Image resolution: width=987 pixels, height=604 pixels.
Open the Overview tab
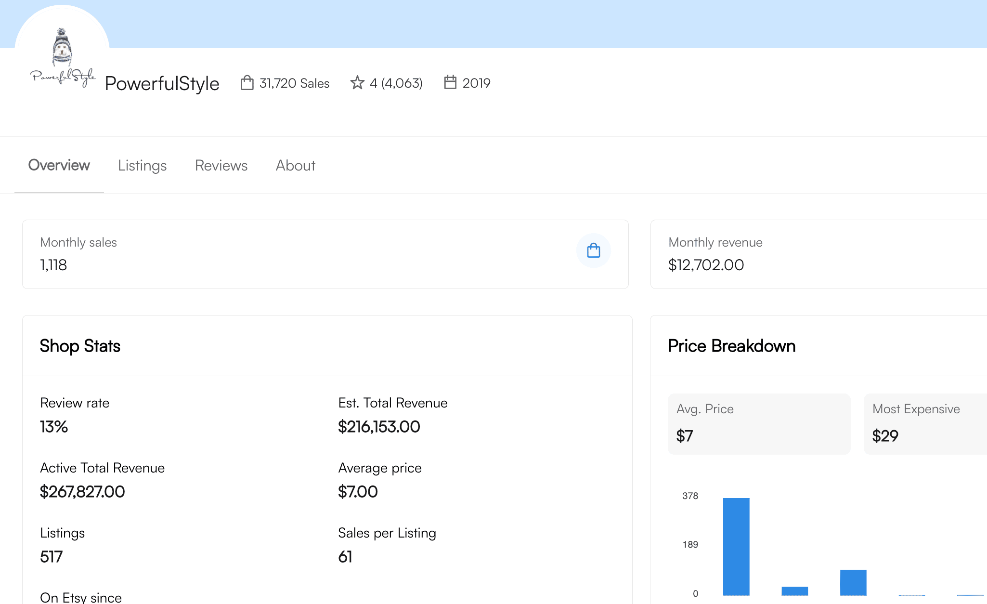(x=59, y=165)
